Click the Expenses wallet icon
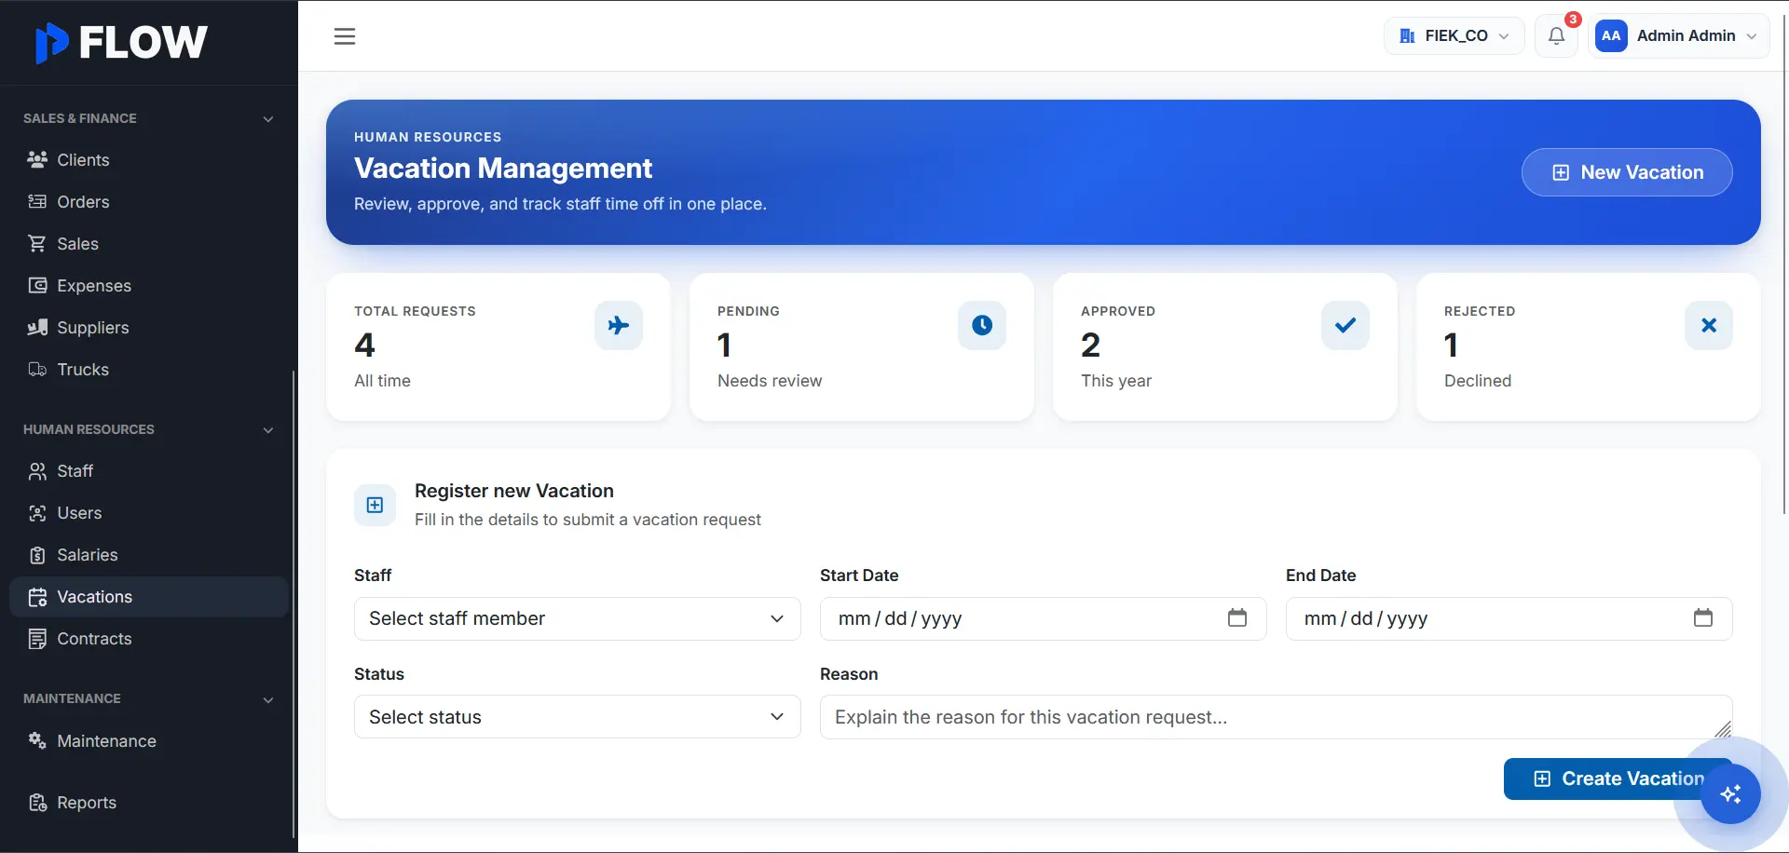The width and height of the screenshot is (1789, 853). pyautogui.click(x=37, y=286)
